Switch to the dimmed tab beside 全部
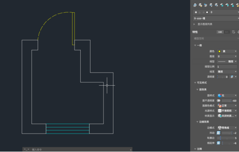The image size is (239, 152). [x=227, y=32]
